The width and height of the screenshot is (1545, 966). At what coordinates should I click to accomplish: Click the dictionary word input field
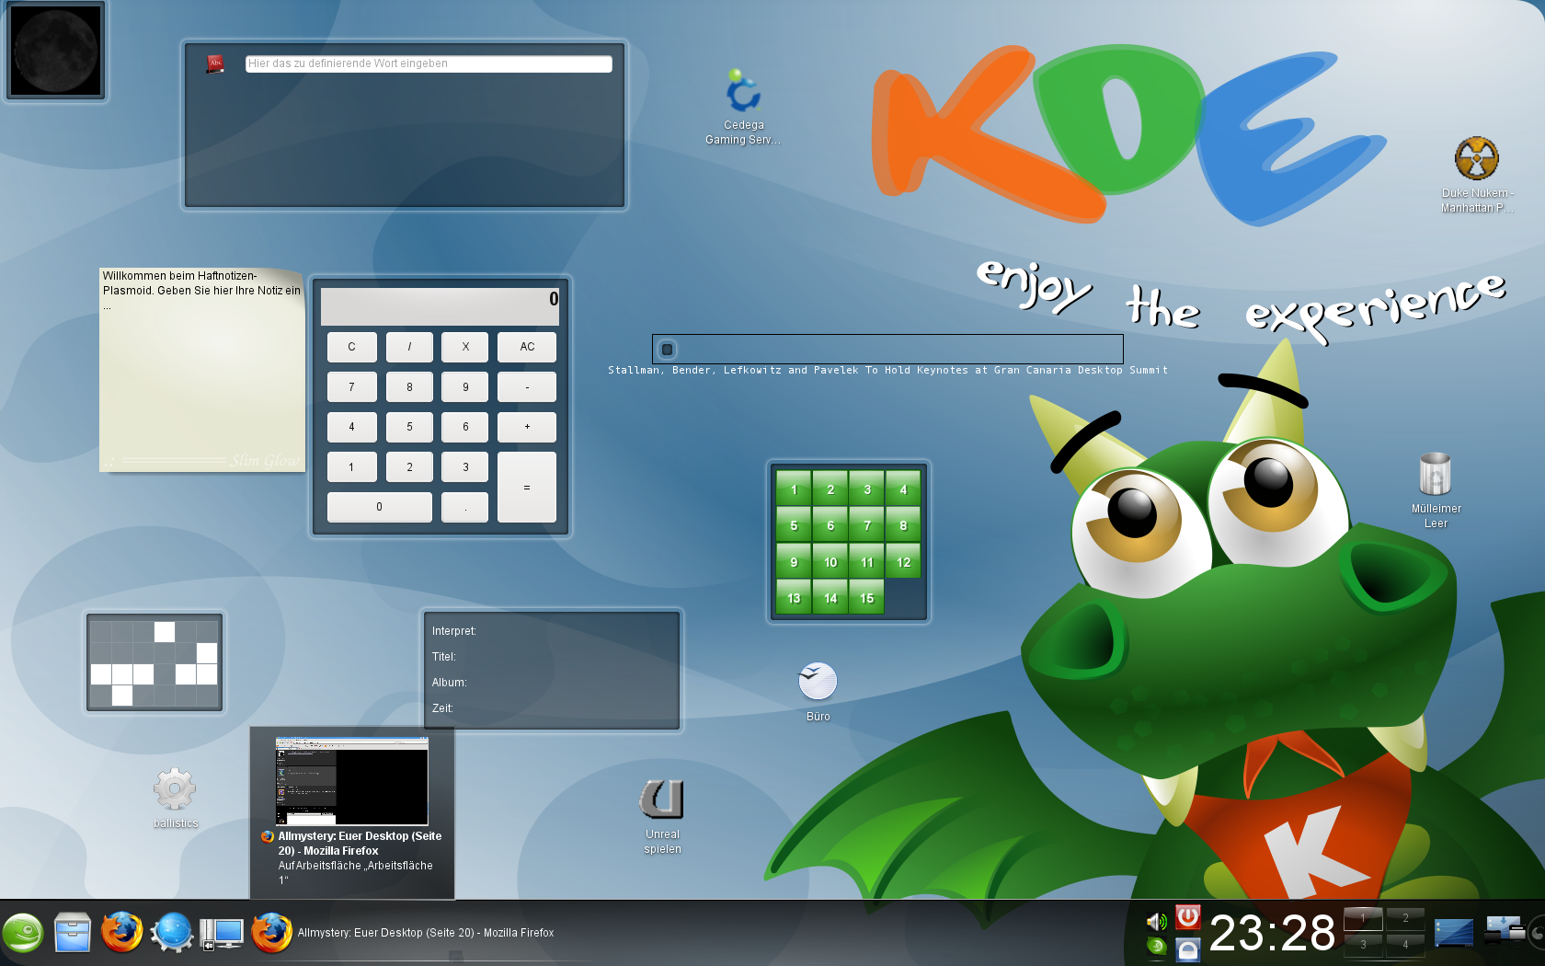[x=429, y=63]
